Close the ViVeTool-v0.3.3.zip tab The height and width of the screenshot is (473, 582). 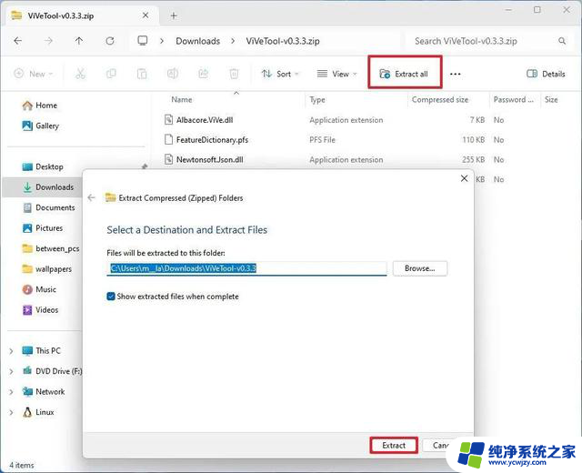(x=145, y=15)
